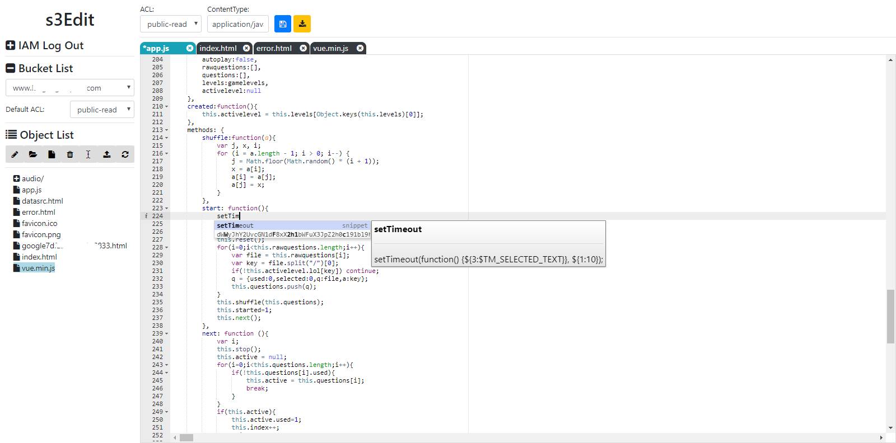Place cursor on this.next(); at line 237

(239, 318)
